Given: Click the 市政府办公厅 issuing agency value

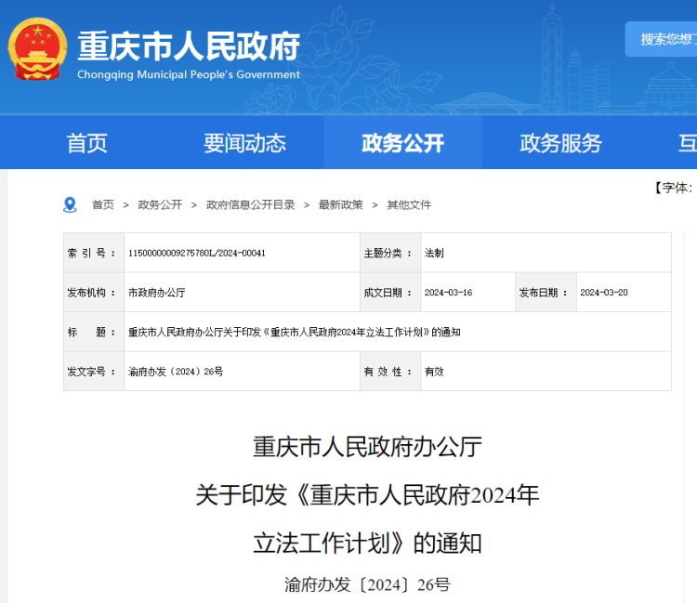Looking at the screenshot, I should [x=156, y=293].
